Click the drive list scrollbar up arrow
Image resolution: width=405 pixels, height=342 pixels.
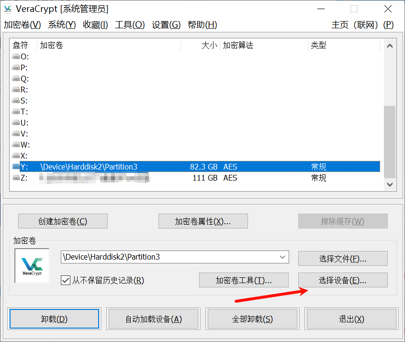[x=390, y=46]
